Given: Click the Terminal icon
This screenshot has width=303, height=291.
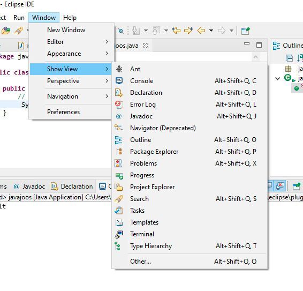Looking at the screenshot, I should [x=119, y=234].
